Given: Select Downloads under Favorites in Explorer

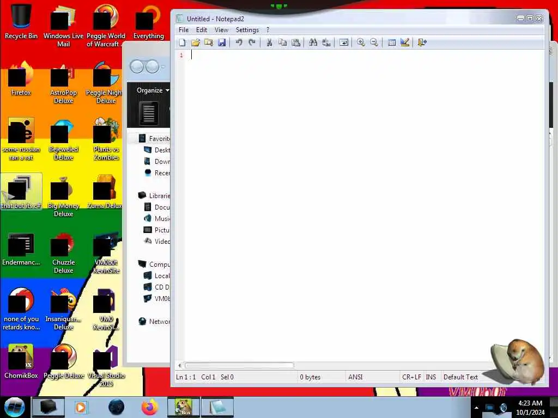Looking at the screenshot, I should [x=157, y=161].
